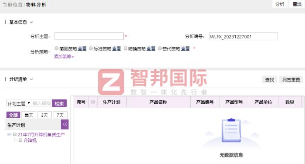
Task: Check the 21年7月升降机备货生产 checkbox
Action: 15,134
